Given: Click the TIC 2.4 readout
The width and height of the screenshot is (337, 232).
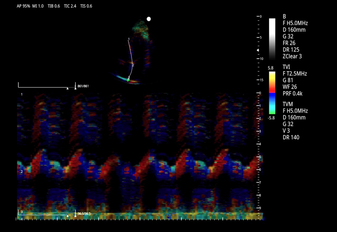Looking at the screenshot, I should 70,6.
